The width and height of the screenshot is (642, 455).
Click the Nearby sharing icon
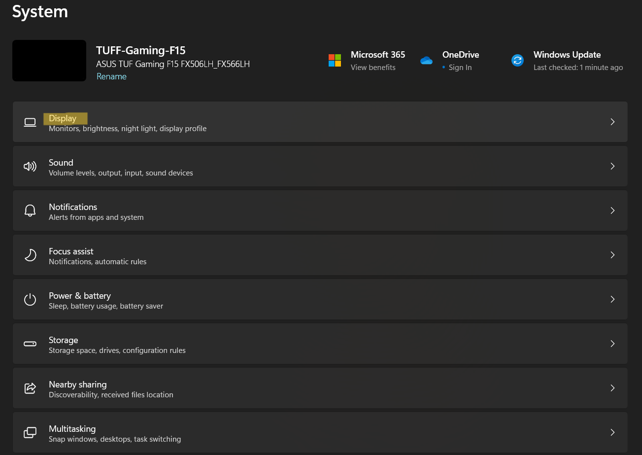pos(30,388)
